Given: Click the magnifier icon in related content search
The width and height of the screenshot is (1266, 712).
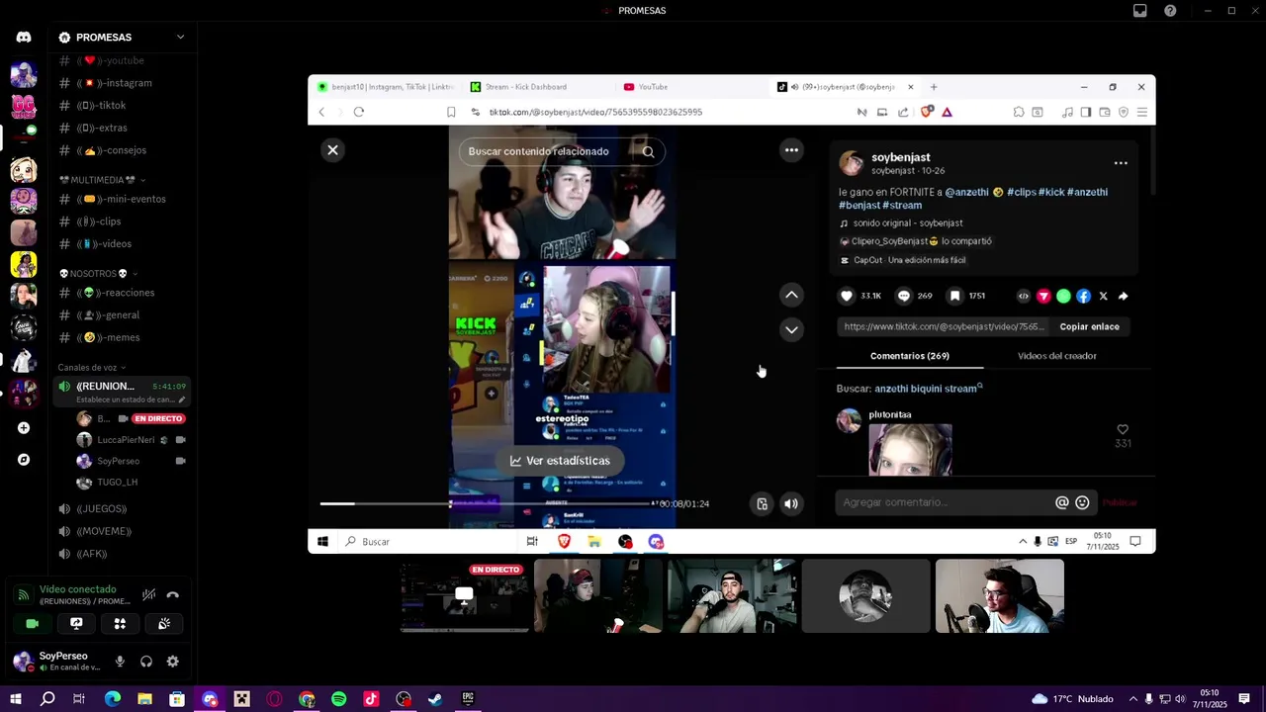Looking at the screenshot, I should pyautogui.click(x=648, y=151).
